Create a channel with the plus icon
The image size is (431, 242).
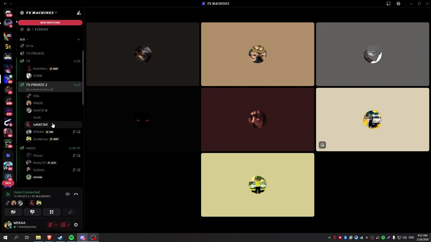(78, 39)
